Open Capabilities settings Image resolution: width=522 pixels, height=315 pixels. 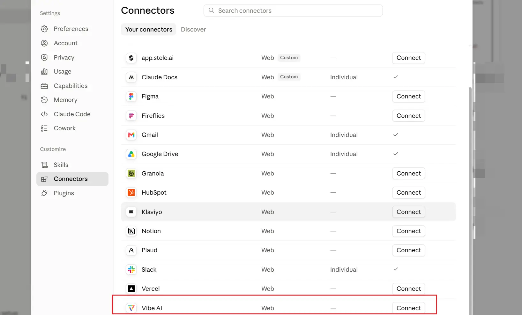point(72,86)
